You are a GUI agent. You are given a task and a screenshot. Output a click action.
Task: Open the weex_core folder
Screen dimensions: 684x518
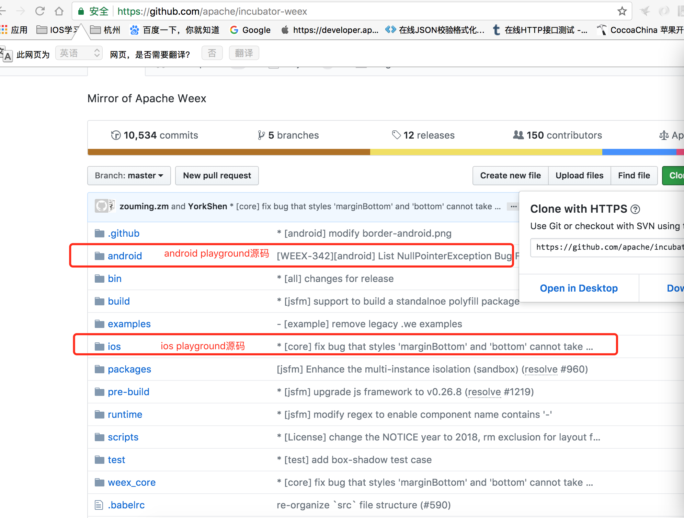[132, 482]
